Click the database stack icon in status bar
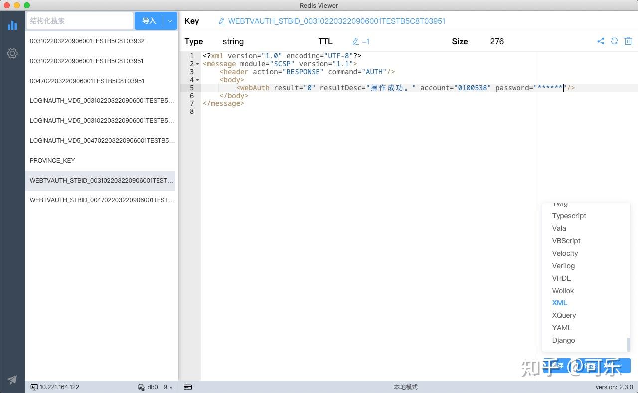 pos(142,387)
